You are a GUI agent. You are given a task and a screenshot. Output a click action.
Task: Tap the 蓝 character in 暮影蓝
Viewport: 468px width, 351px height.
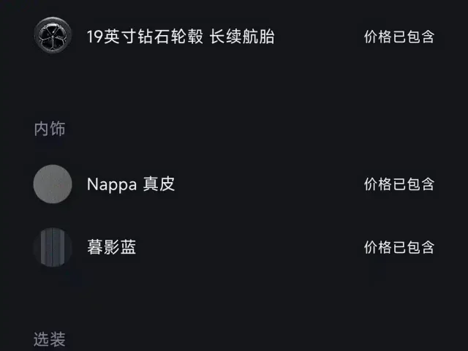pyautogui.click(x=129, y=247)
